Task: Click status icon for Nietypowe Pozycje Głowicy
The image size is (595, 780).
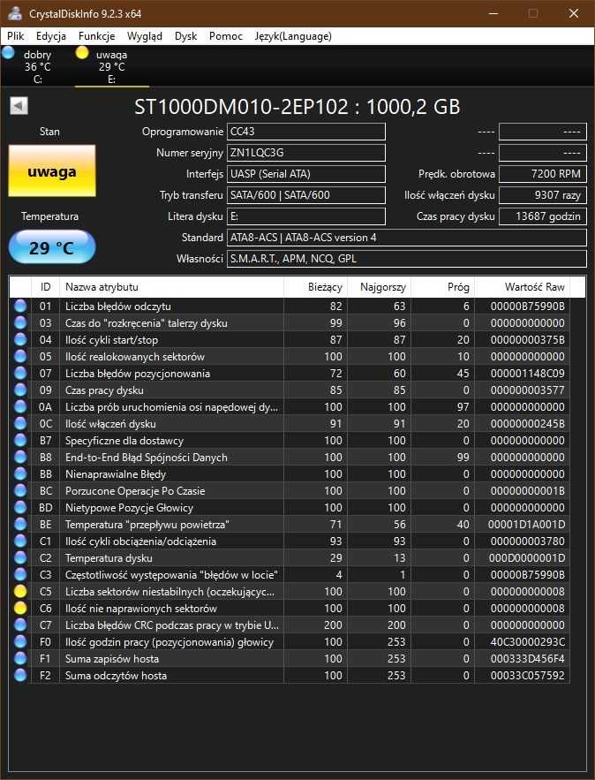Action: (20, 507)
